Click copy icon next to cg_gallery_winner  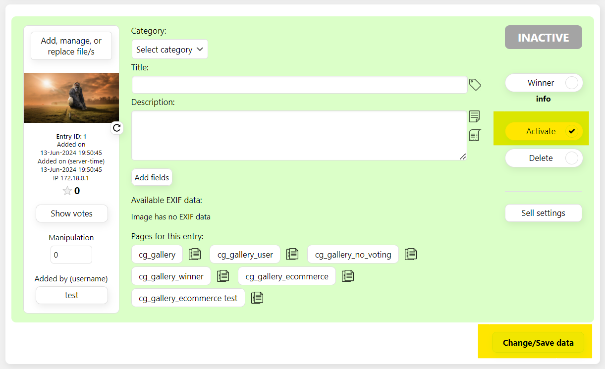[x=223, y=276]
